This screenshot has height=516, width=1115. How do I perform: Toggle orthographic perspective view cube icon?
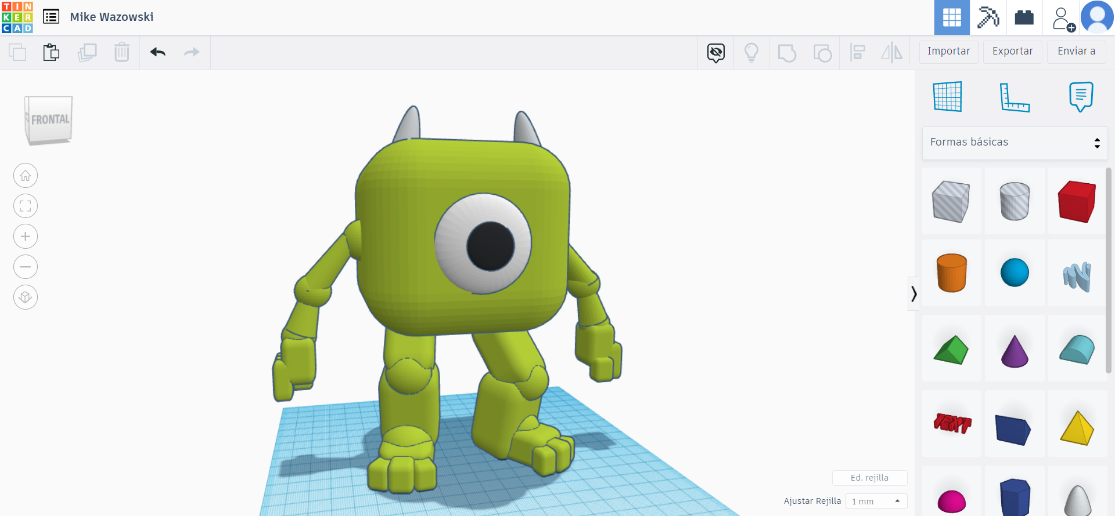point(26,297)
